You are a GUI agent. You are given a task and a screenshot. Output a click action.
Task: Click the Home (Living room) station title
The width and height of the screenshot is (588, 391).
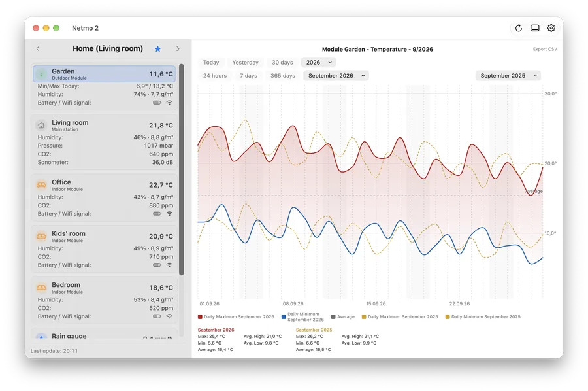[108, 49]
